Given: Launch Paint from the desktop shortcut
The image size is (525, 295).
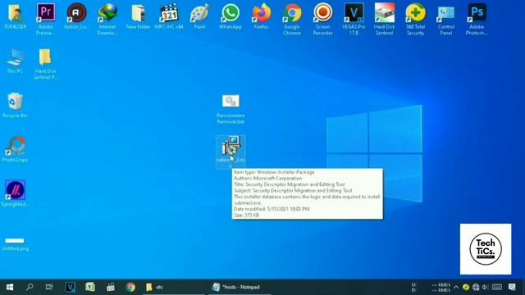Looking at the screenshot, I should [200, 16].
